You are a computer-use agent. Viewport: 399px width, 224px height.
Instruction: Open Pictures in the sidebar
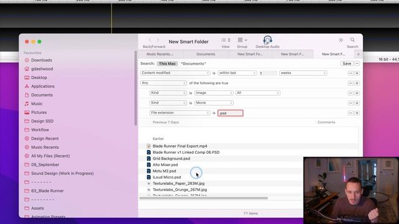(x=39, y=112)
